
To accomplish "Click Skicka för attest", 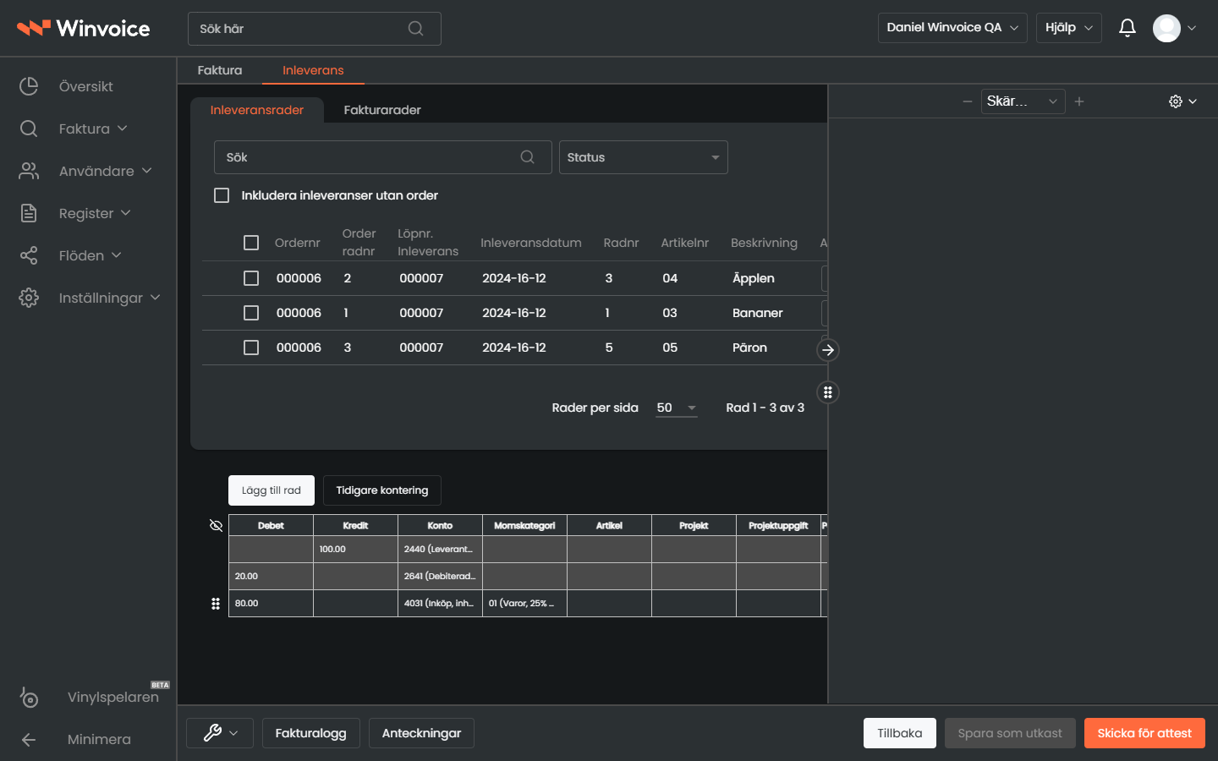I will (x=1144, y=733).
